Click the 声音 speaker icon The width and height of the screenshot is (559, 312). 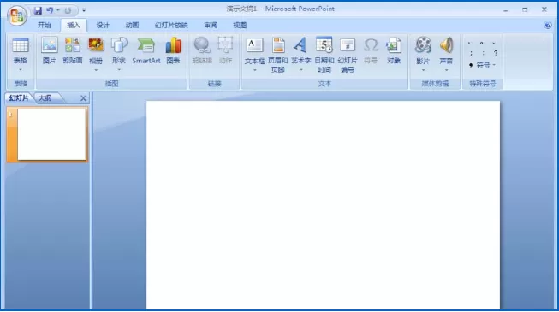(x=446, y=45)
